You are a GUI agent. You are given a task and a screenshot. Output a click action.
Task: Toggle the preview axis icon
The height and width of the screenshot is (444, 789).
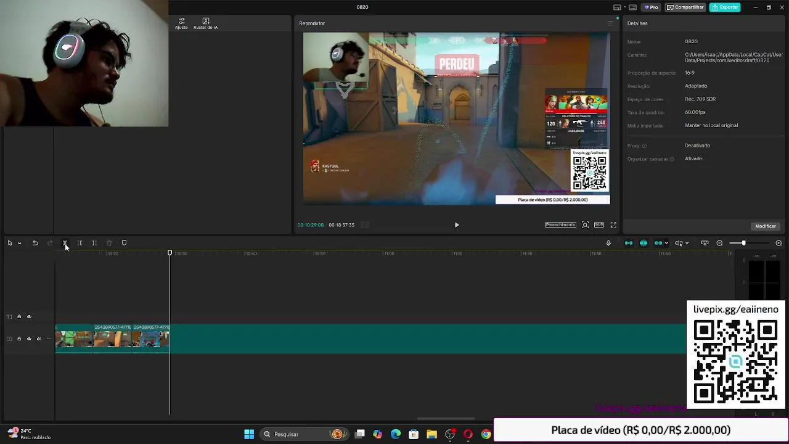tap(679, 243)
